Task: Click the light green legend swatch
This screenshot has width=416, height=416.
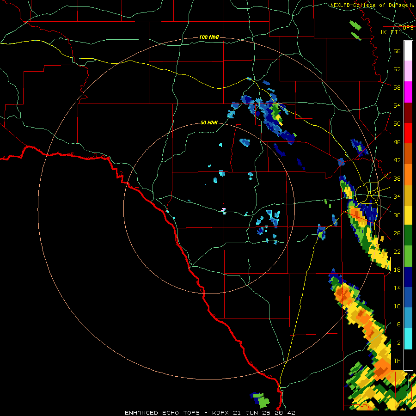Action: (x=408, y=256)
